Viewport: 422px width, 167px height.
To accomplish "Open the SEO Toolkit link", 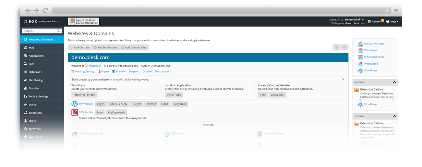I will tap(86, 112).
